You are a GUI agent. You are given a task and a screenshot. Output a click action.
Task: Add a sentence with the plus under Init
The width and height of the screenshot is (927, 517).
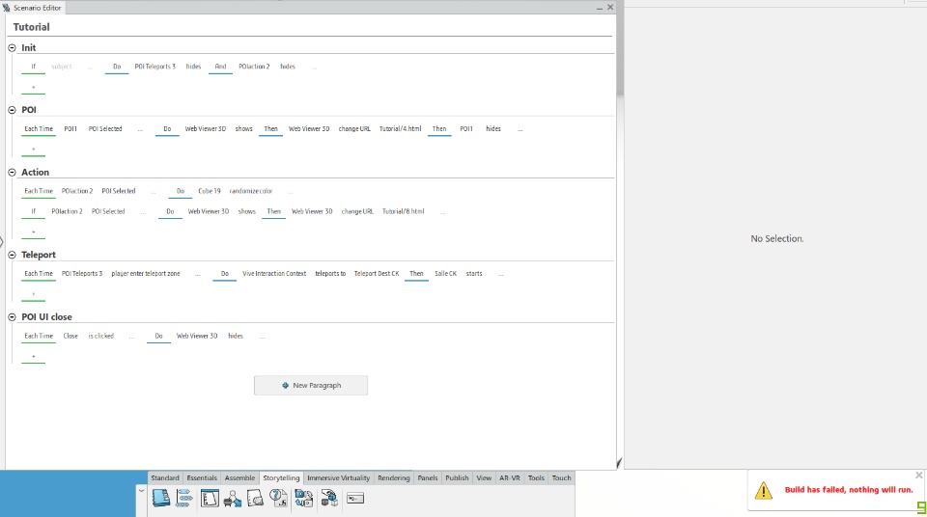pos(33,88)
